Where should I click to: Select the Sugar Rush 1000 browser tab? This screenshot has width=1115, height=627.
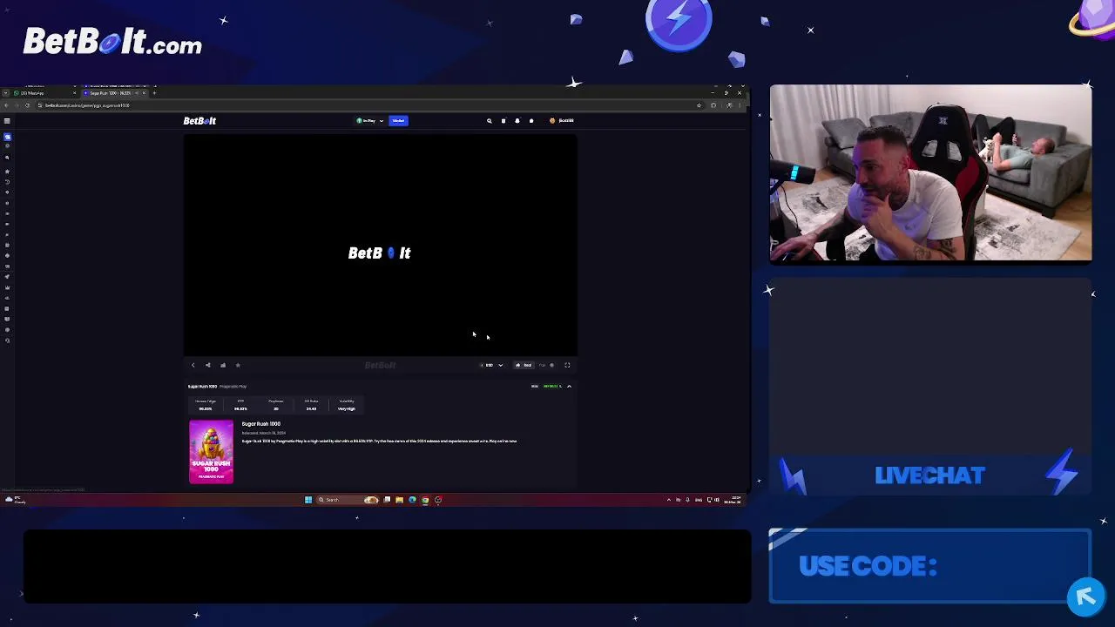tap(113, 93)
